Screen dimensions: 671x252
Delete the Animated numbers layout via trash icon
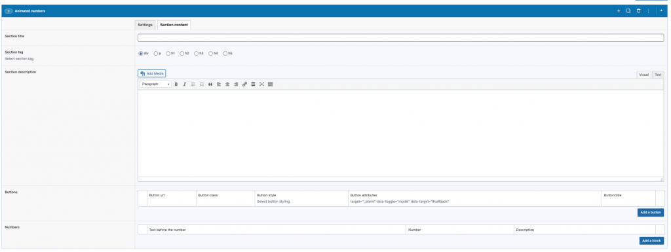(x=638, y=11)
